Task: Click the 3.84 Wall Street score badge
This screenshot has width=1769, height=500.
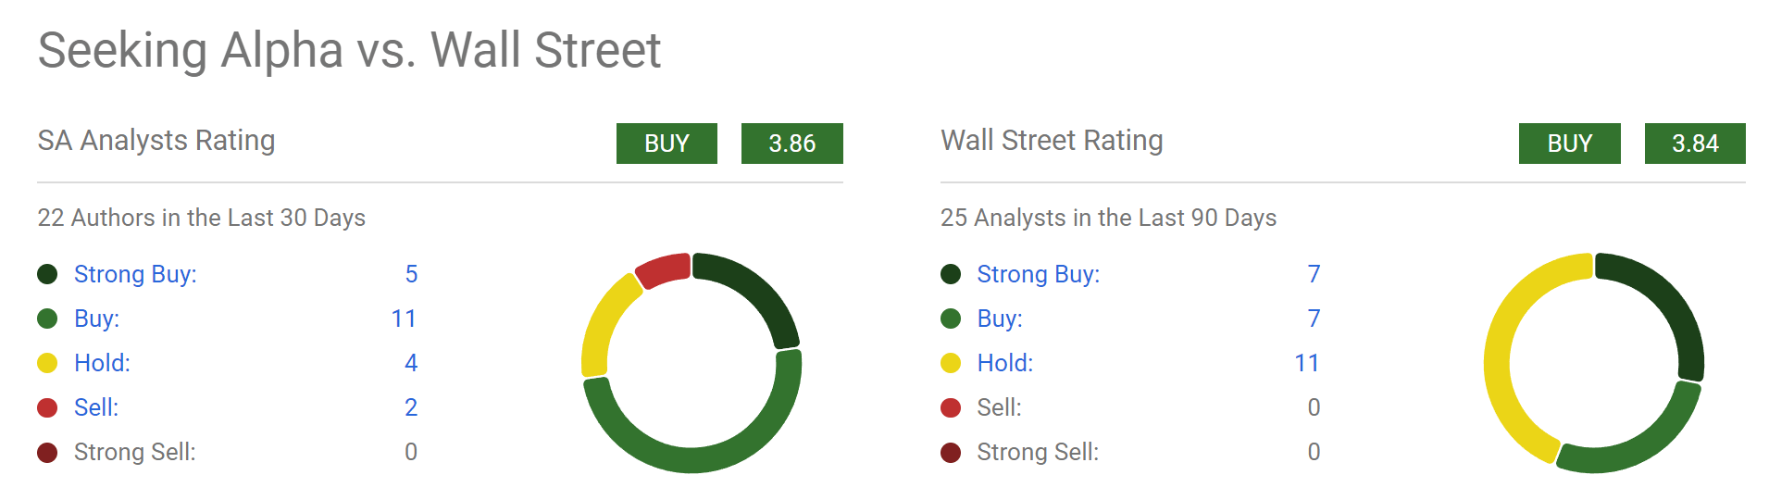Action: [1695, 144]
